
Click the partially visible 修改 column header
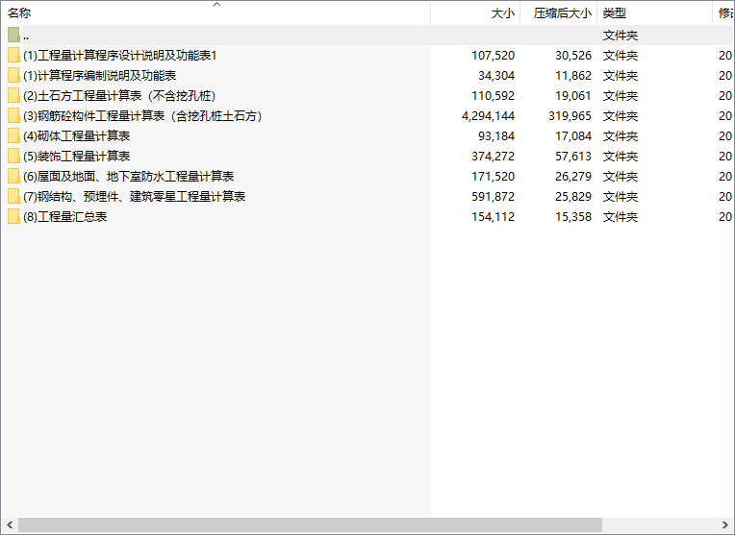pyautogui.click(x=723, y=13)
